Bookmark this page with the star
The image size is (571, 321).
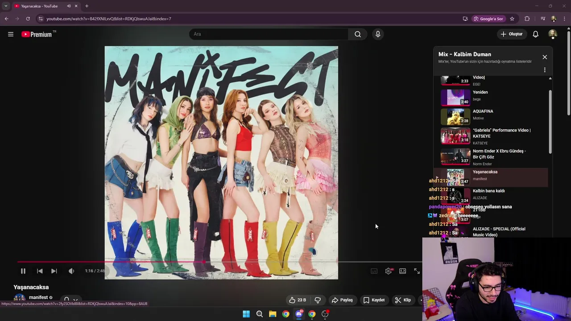(x=512, y=19)
